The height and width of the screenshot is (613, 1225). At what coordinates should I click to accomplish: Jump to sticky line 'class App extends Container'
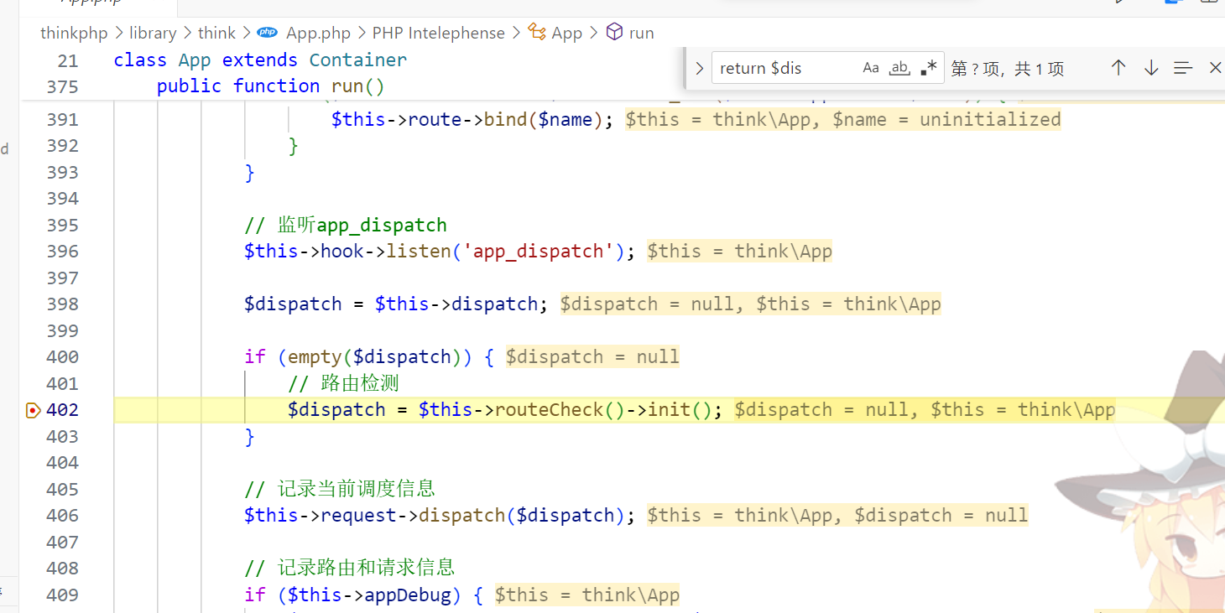260,60
